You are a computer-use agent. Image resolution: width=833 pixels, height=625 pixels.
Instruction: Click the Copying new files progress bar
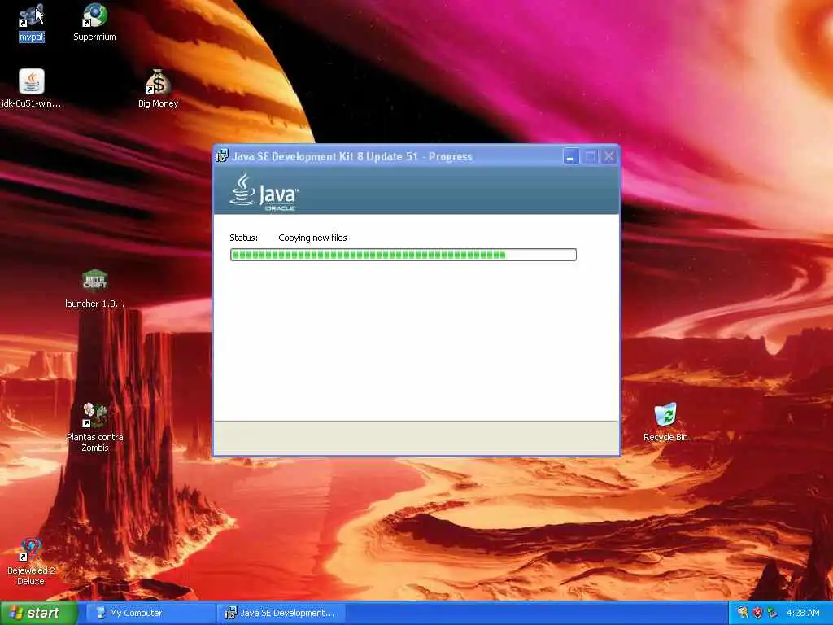[x=403, y=255]
